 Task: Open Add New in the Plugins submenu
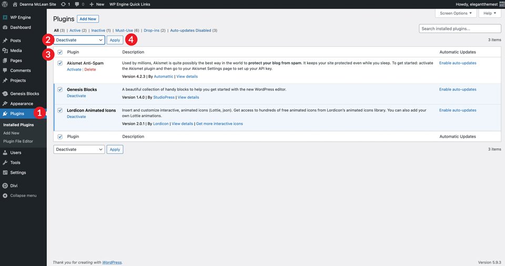click(11, 133)
